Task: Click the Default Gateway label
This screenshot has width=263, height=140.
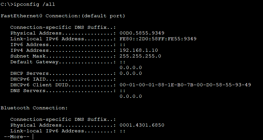Action: [x=34, y=62]
